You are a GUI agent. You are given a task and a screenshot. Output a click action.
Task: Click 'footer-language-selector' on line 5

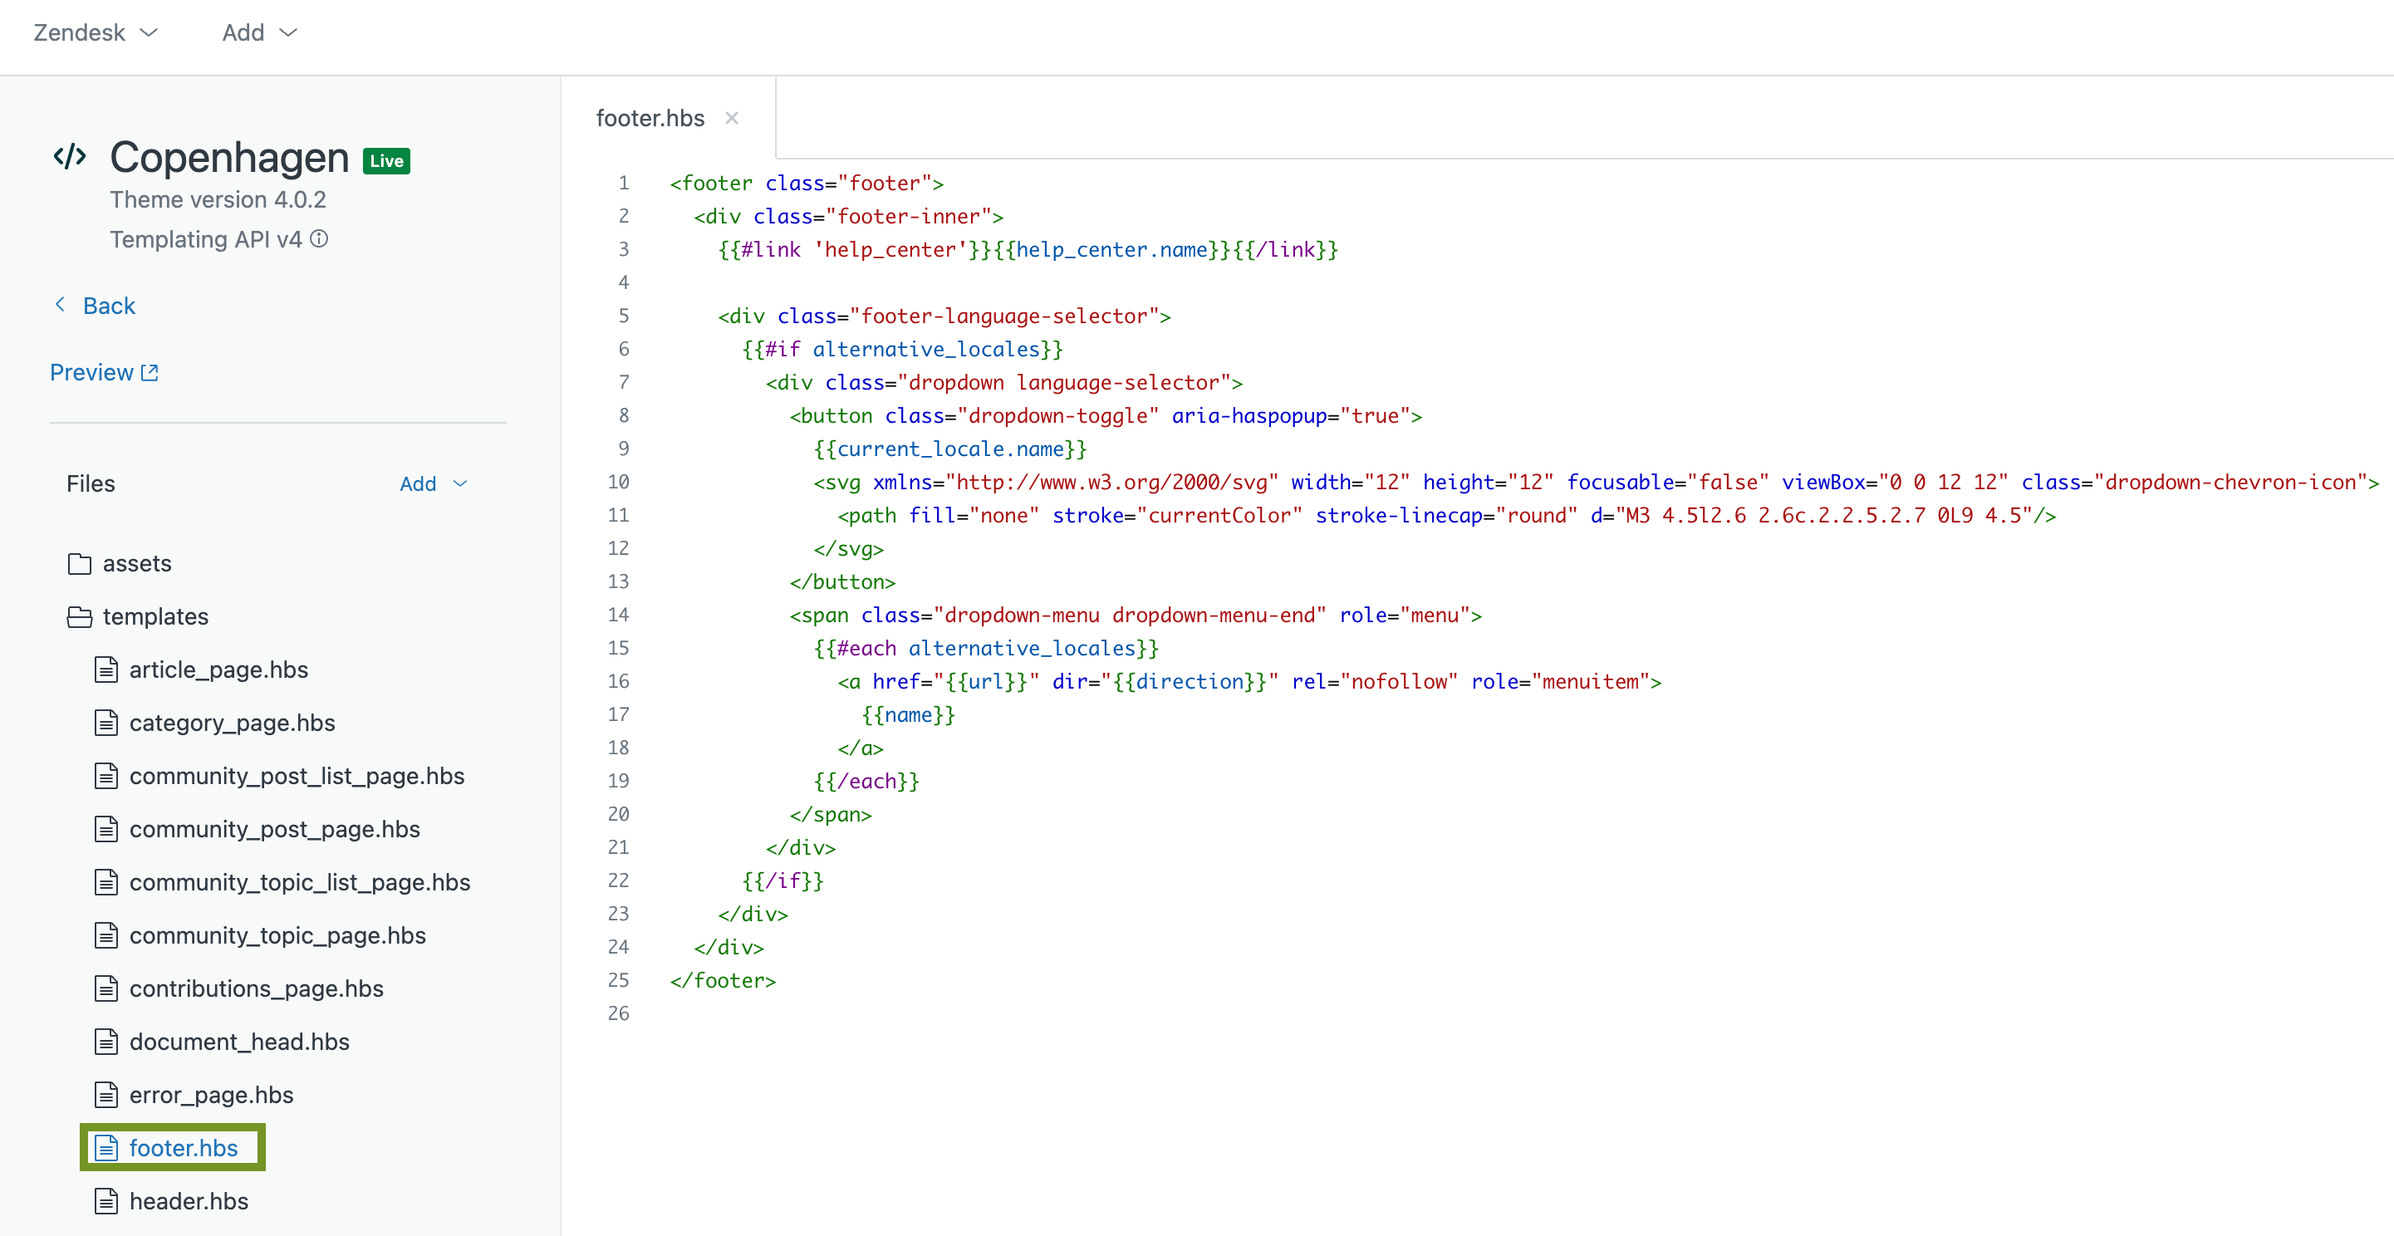coord(1003,316)
